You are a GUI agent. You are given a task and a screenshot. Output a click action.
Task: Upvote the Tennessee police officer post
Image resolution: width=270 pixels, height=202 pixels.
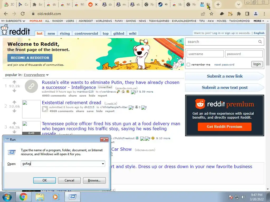pos(14,123)
